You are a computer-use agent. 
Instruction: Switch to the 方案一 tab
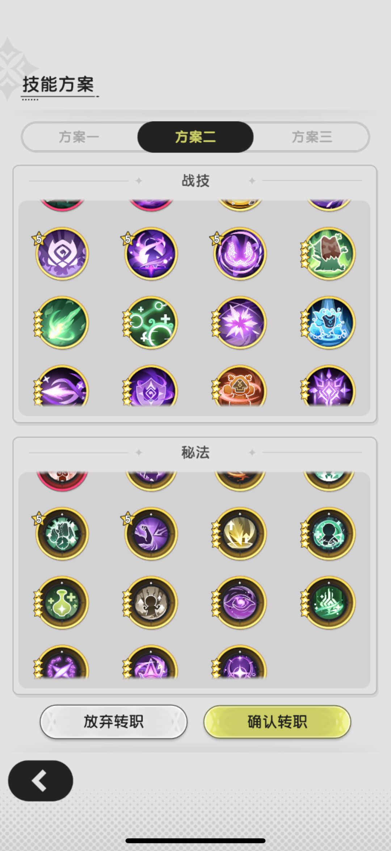click(79, 137)
